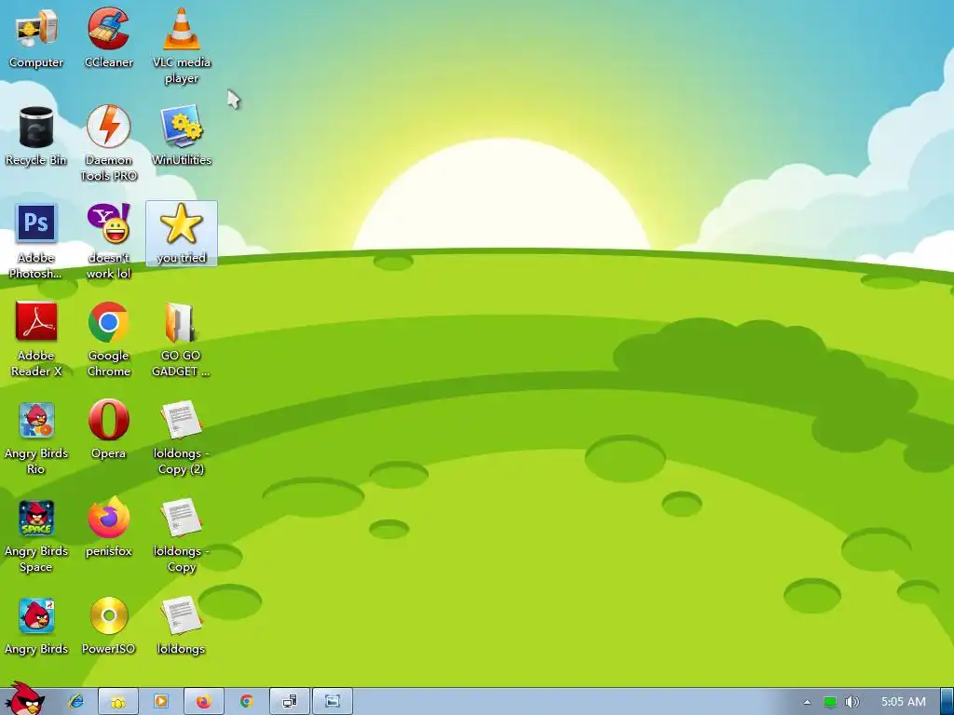This screenshot has height=715, width=954.
Task: Select the GO GO GADGET folder
Action: pyautogui.click(x=182, y=339)
